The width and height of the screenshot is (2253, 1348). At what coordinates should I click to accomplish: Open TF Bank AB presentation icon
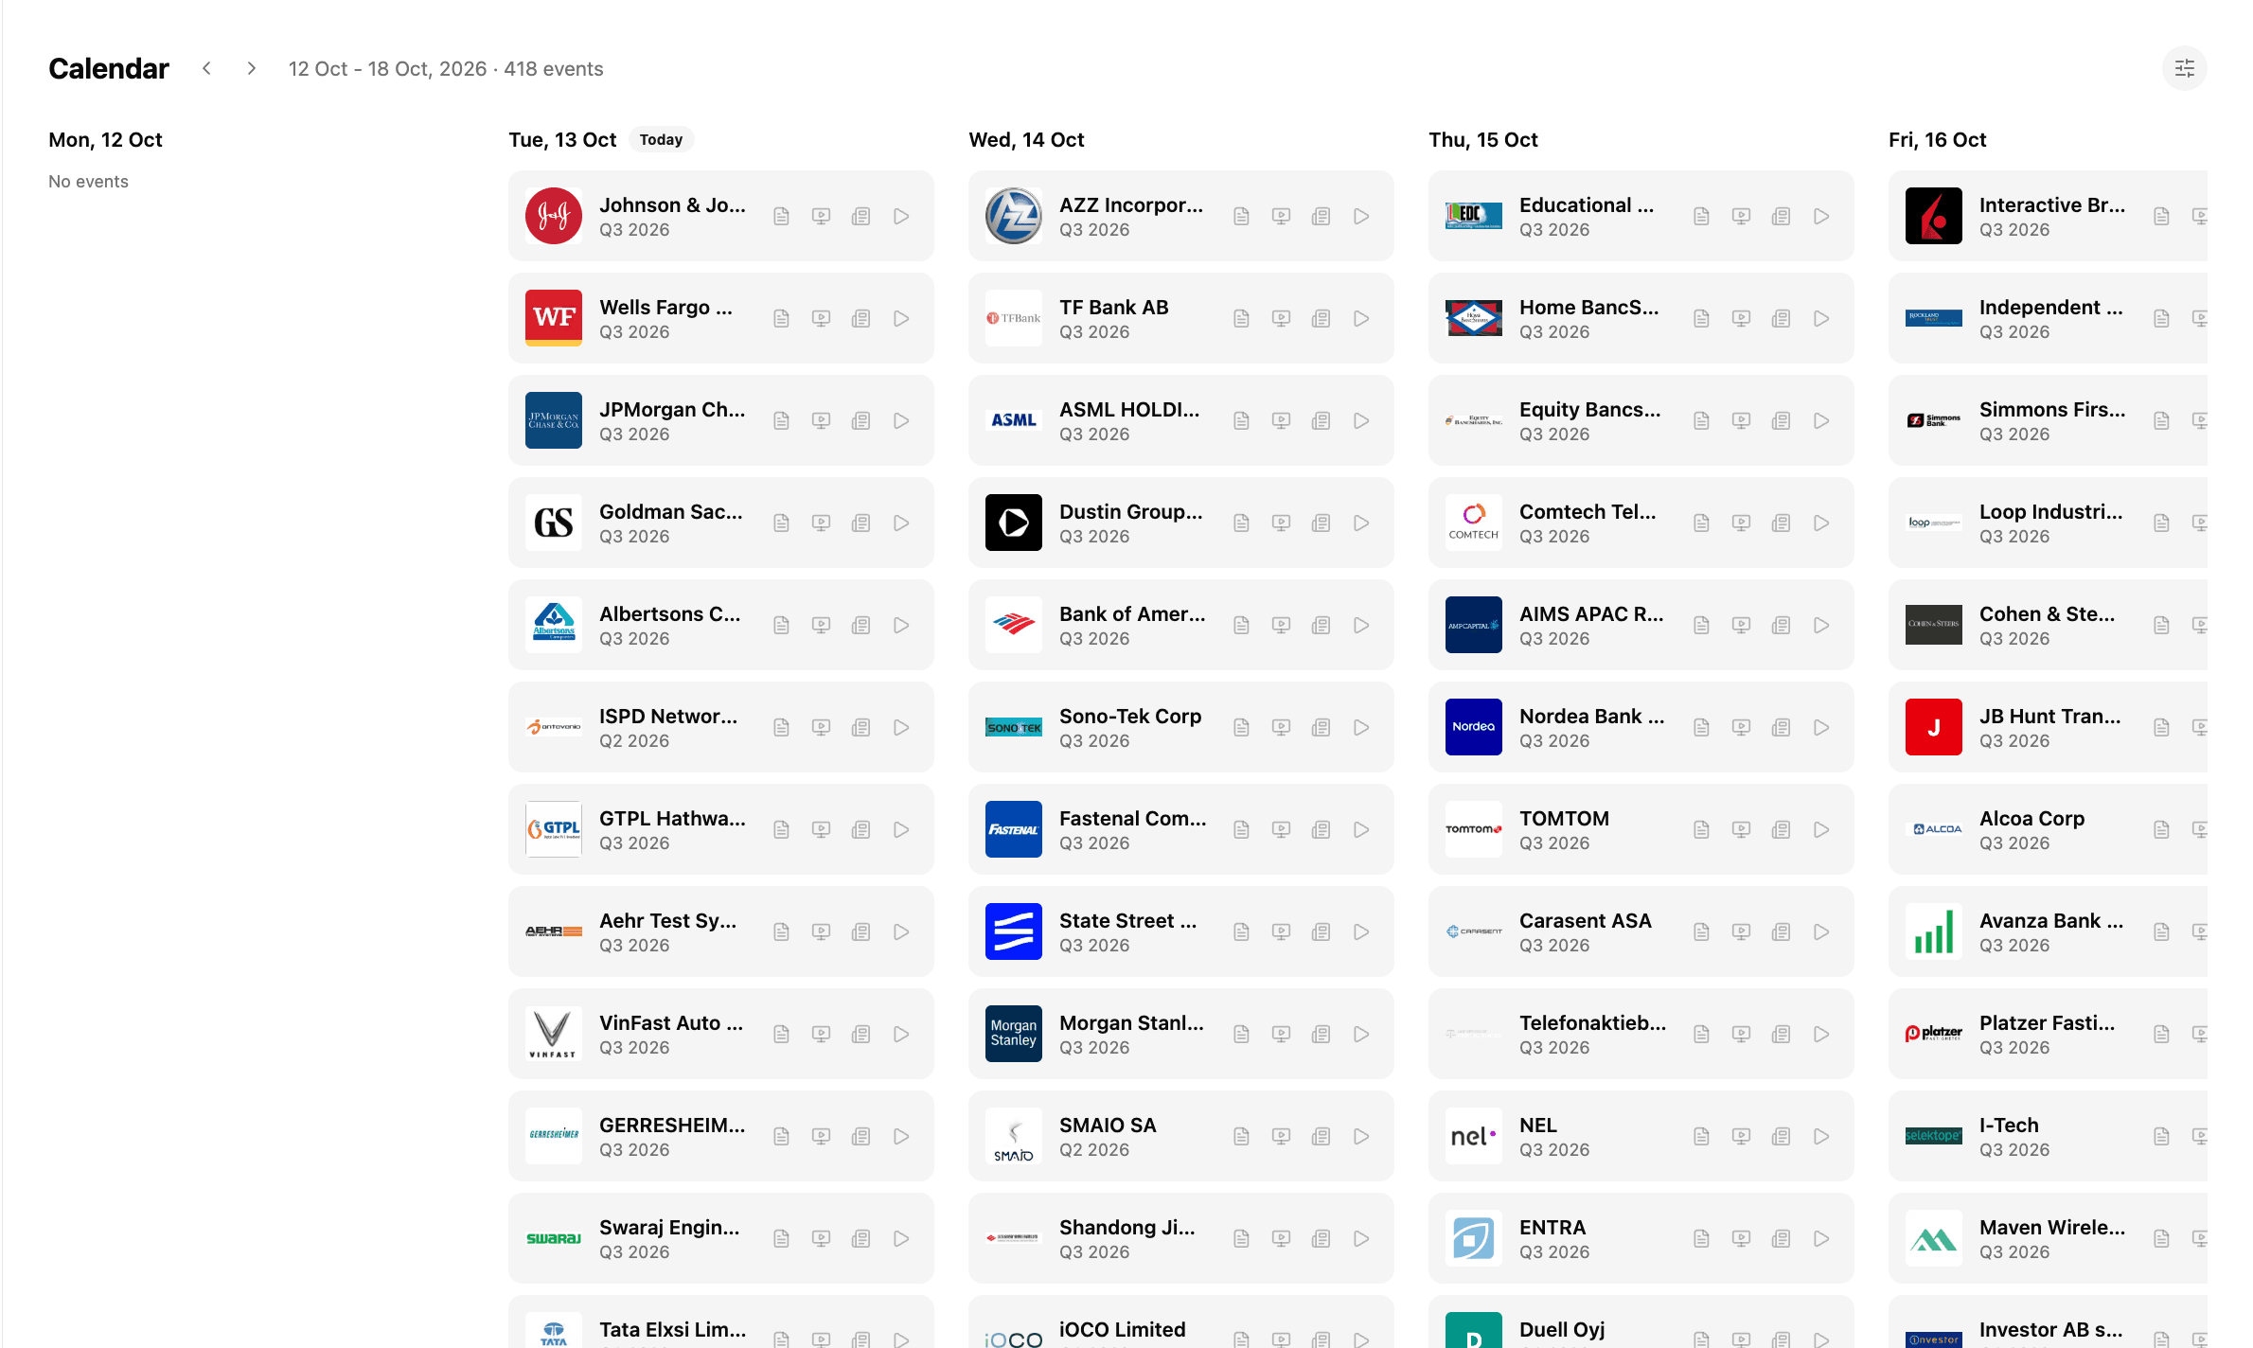tap(1281, 318)
